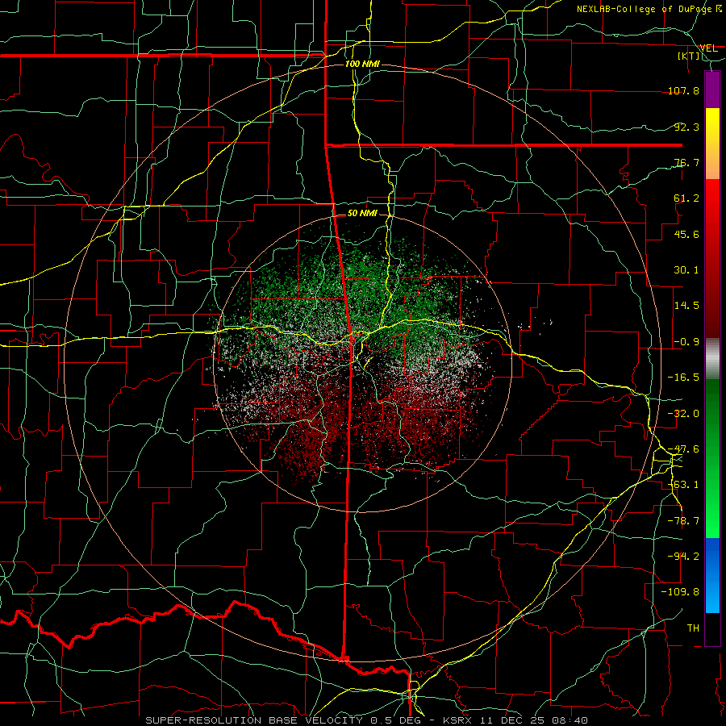Click the purple segment of the color bar
This screenshot has width=726, height=726.
coord(712,90)
